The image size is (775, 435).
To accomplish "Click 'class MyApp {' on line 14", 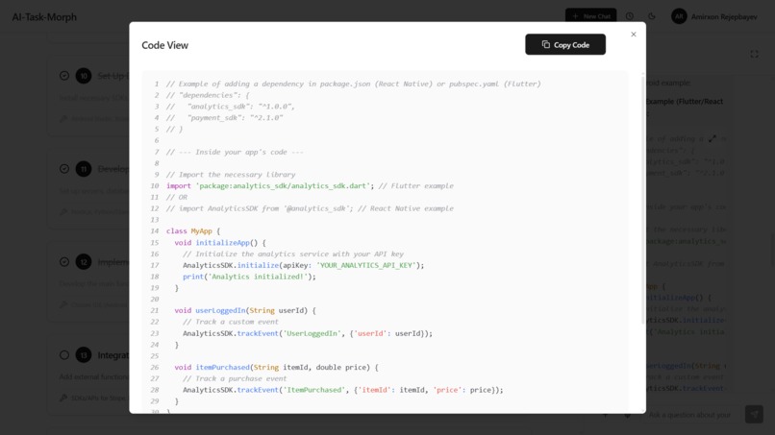I will (x=193, y=231).
